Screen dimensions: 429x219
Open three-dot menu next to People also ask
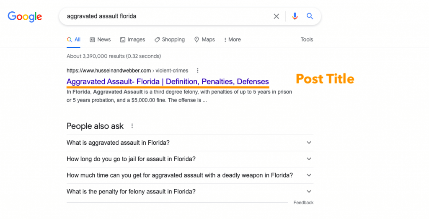click(x=132, y=126)
